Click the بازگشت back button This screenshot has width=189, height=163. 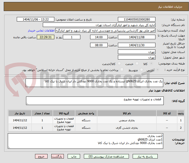[x=58, y=156]
